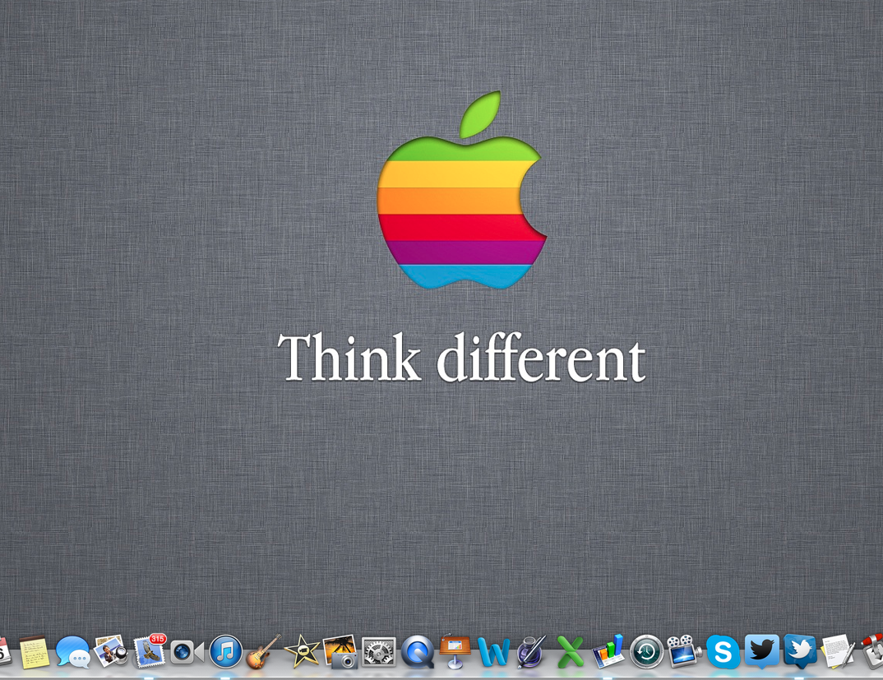Open Keynote podium icon
Image resolution: width=883 pixels, height=680 pixels.
click(x=455, y=652)
